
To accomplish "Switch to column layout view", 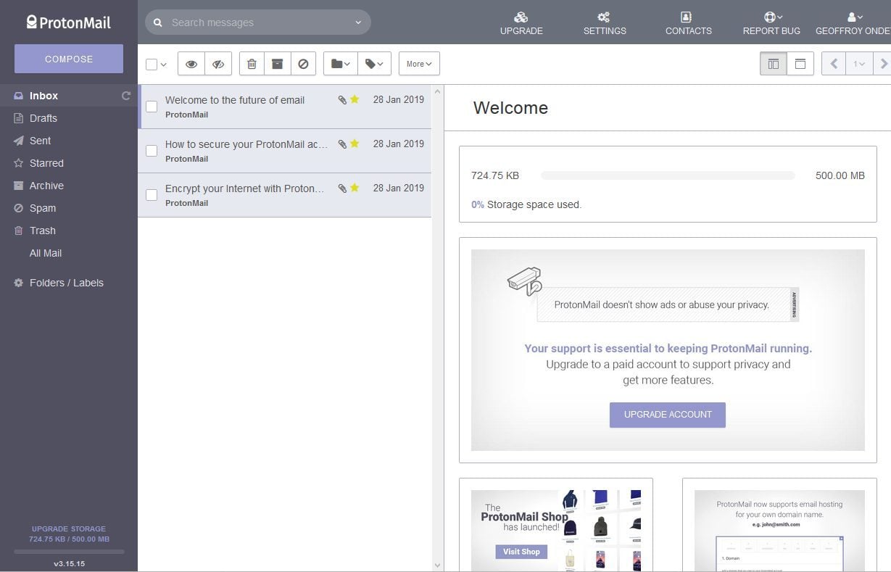I will click(774, 64).
